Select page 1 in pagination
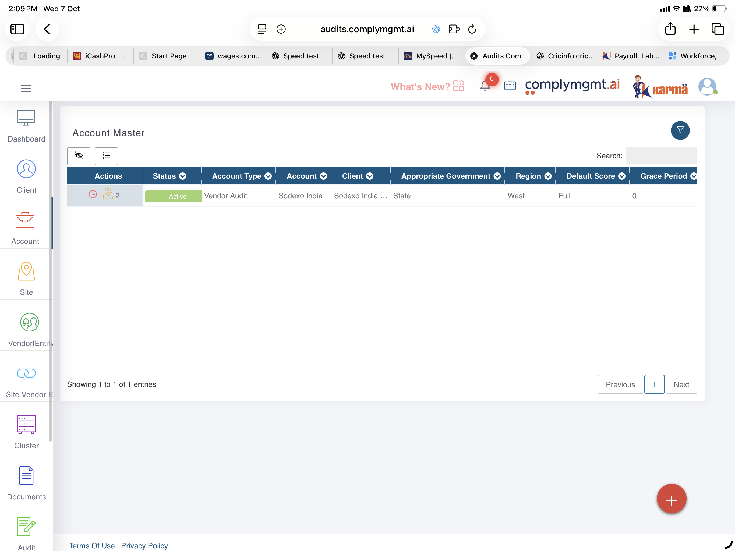735x551 pixels. pyautogui.click(x=654, y=384)
